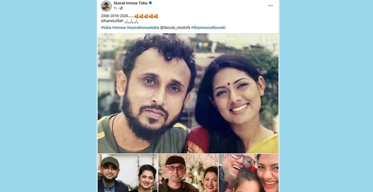Open the bottom-right family selfie thumbnail

[x=249, y=173]
